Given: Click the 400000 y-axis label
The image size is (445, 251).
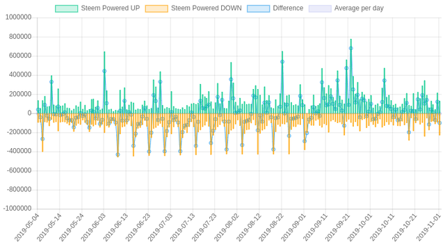Looking at the screenshot, I should coord(20,75).
